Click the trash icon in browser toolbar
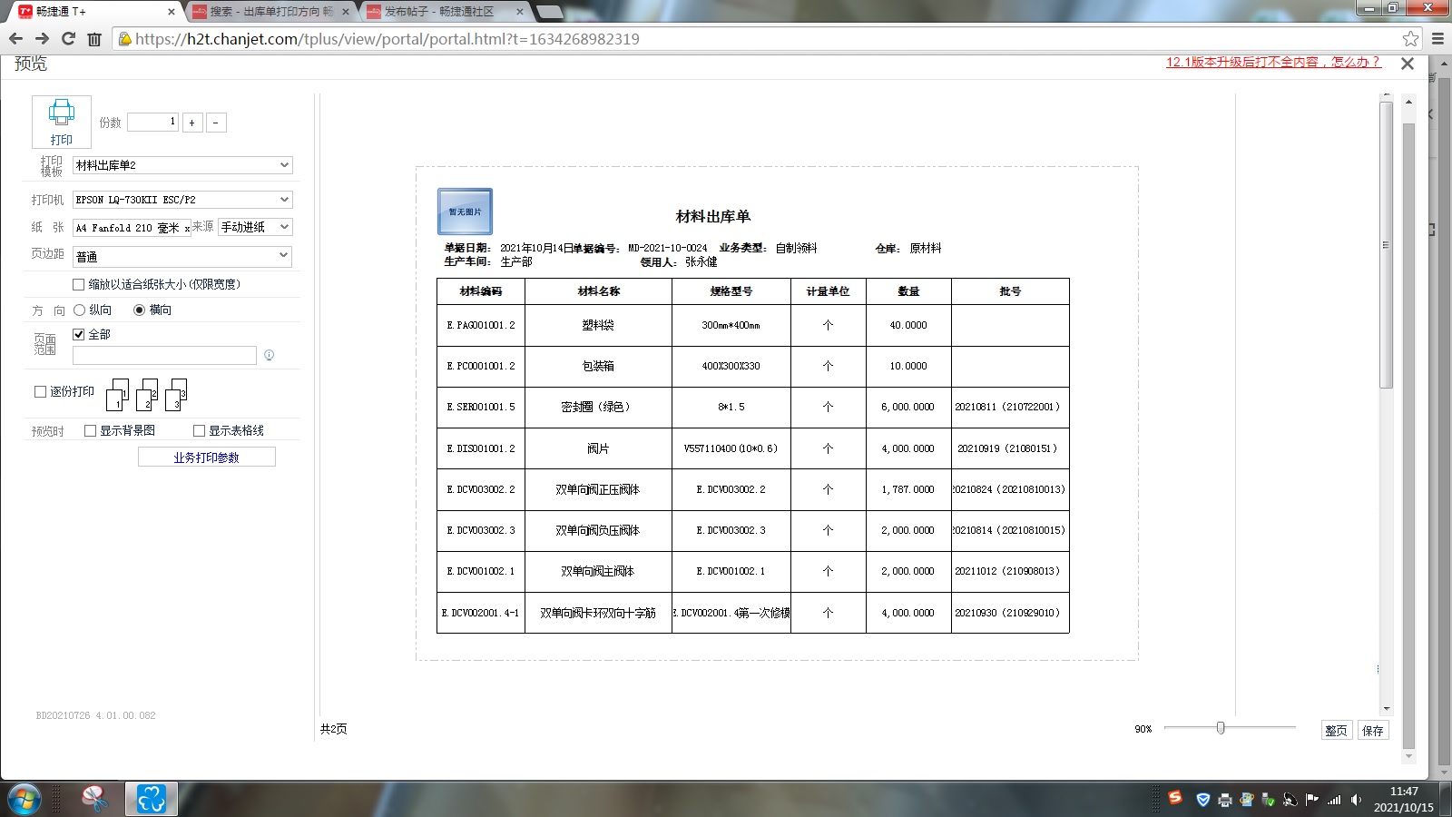This screenshot has height=817, width=1452. click(94, 39)
